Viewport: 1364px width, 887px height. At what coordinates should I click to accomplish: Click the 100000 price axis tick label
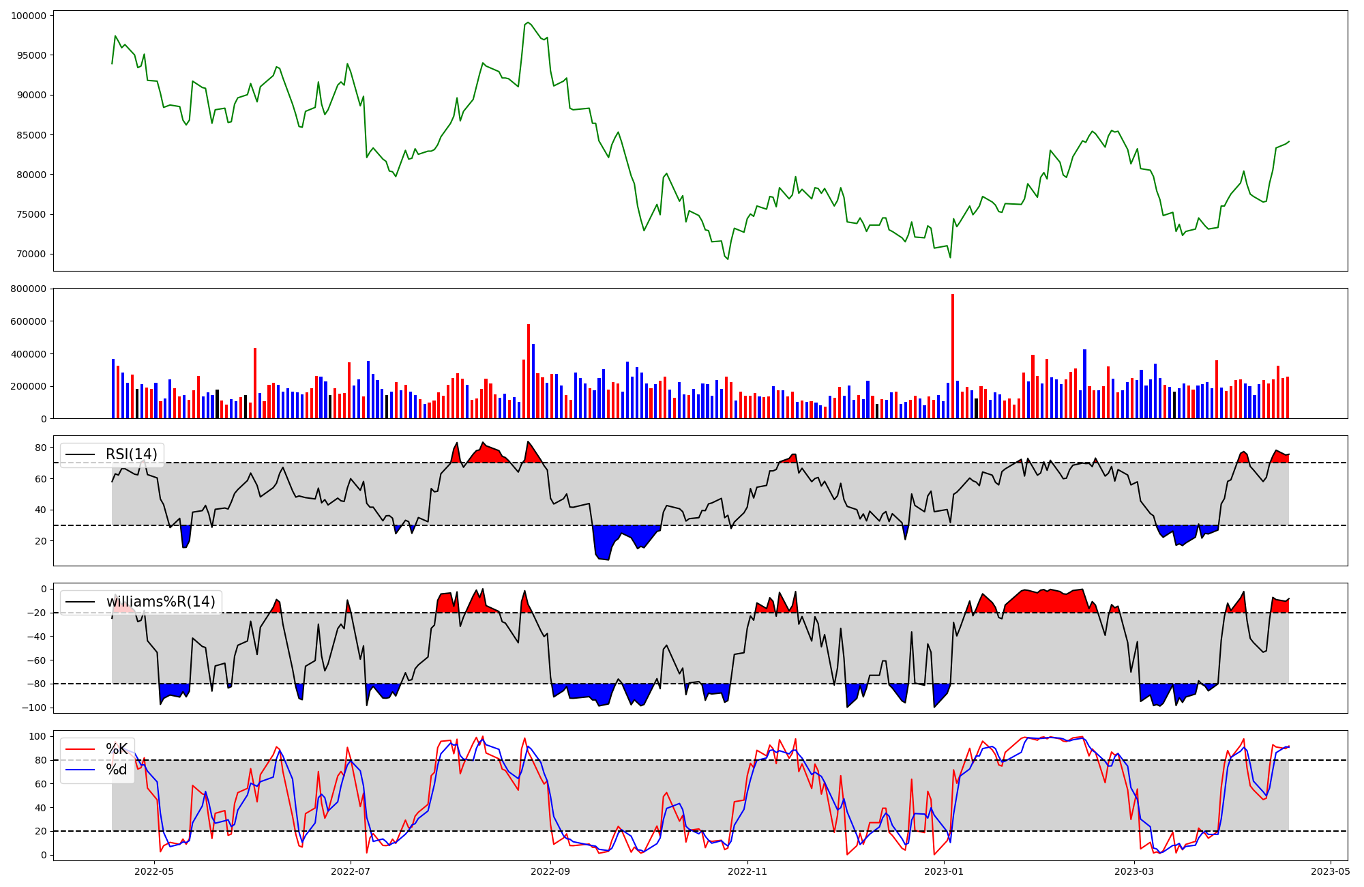29,16
